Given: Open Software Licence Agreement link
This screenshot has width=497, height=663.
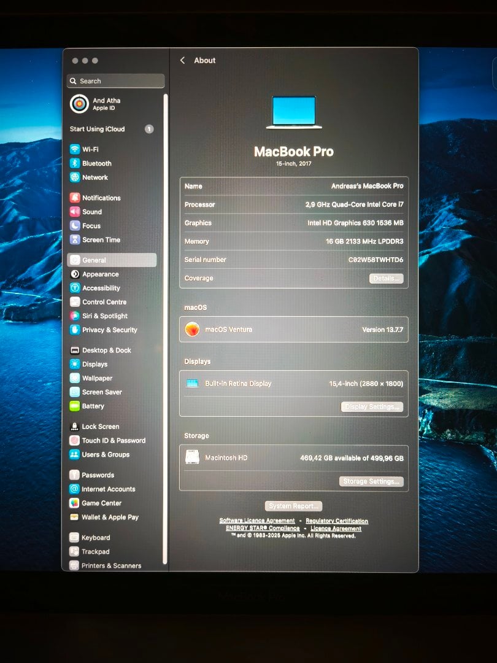Looking at the screenshot, I should tap(257, 521).
